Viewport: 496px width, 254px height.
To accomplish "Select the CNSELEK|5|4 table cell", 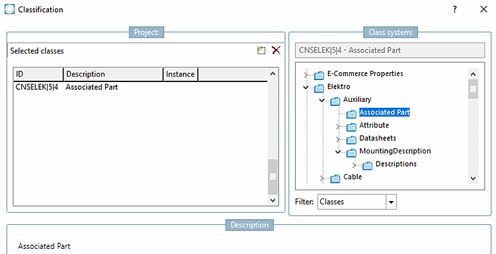I will pyautogui.click(x=36, y=87).
